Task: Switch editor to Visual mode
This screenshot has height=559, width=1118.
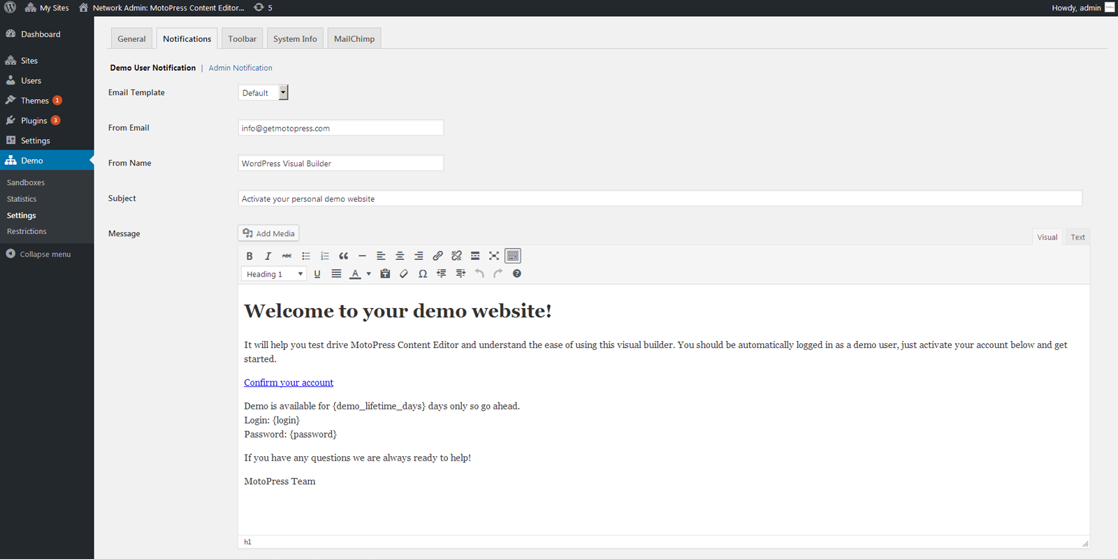Action: click(1047, 237)
